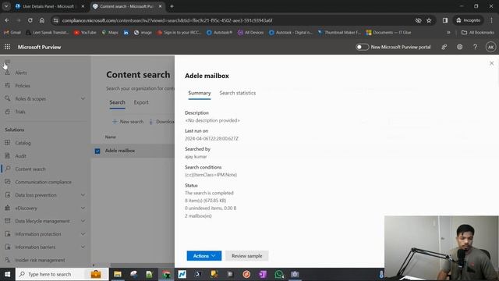Click the feedback icon in Purview header
Image resolution: width=499 pixels, height=281 pixels.
pos(444,47)
